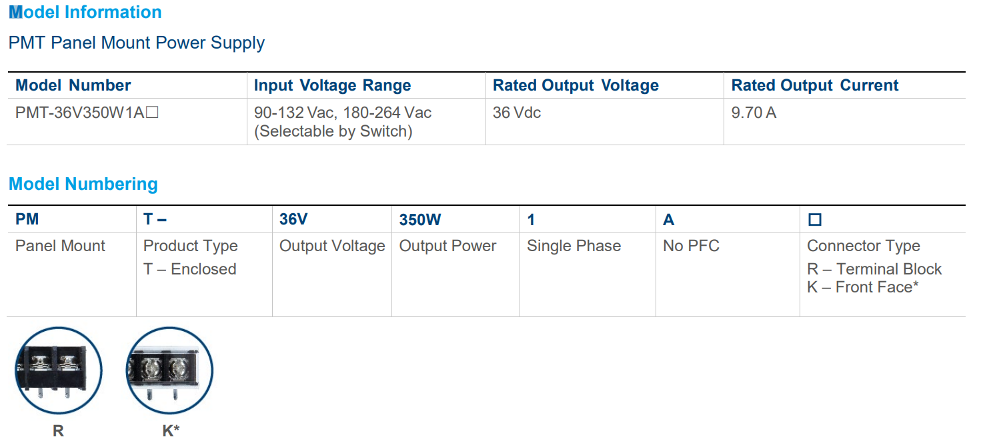Viewport: 991px width, 443px height.
Task: Click the 'R – Terminal Block' connector option
Action: [x=874, y=269]
